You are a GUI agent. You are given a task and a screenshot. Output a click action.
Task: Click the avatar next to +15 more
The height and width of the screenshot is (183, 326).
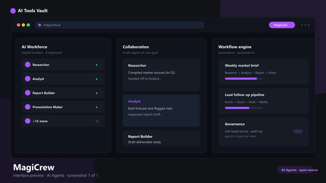point(28,121)
